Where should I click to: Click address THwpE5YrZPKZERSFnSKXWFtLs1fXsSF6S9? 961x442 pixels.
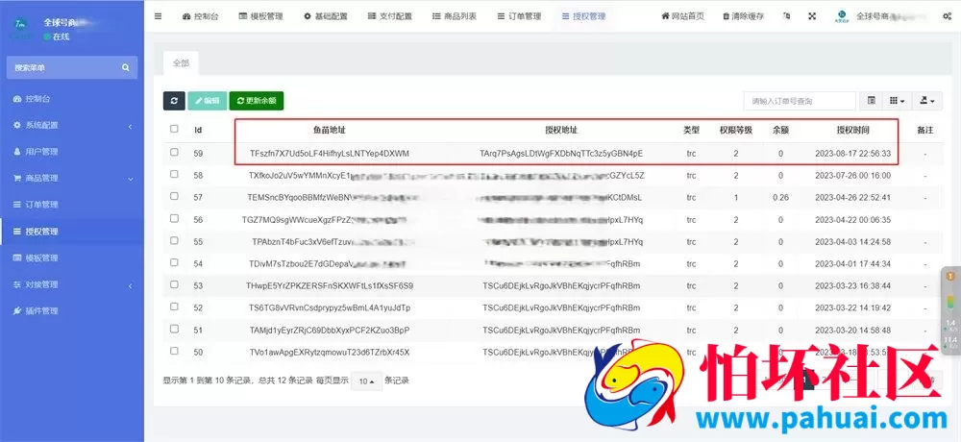point(329,285)
